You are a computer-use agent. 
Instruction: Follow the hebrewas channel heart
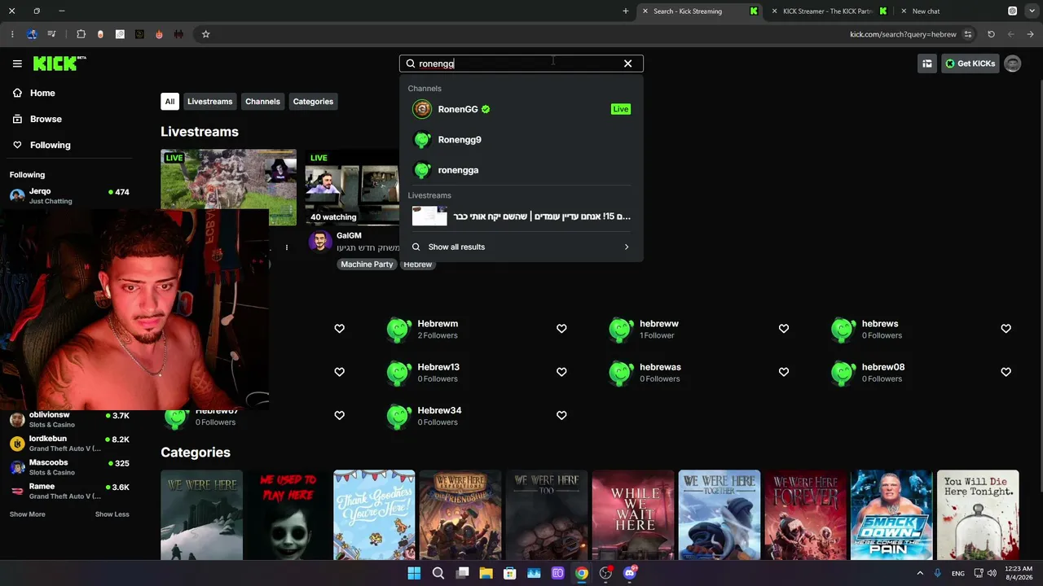pyautogui.click(x=784, y=372)
